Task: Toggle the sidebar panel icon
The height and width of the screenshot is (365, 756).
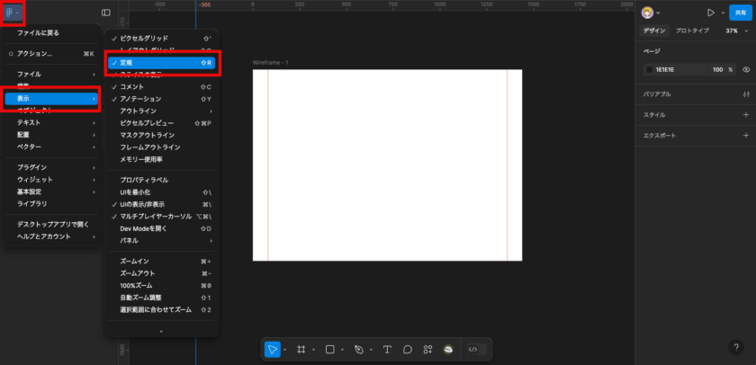Action: pos(106,13)
